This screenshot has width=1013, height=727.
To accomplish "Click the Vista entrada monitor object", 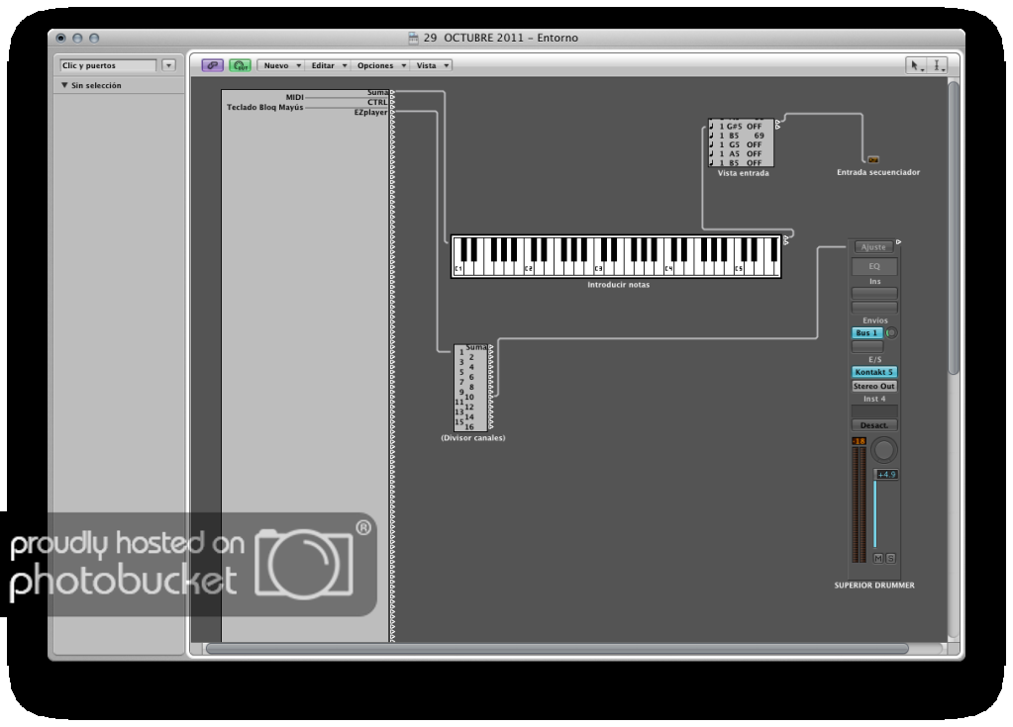I will (x=741, y=143).
